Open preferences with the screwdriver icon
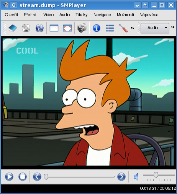Screen dimensions: 177x194 (123, 28)
